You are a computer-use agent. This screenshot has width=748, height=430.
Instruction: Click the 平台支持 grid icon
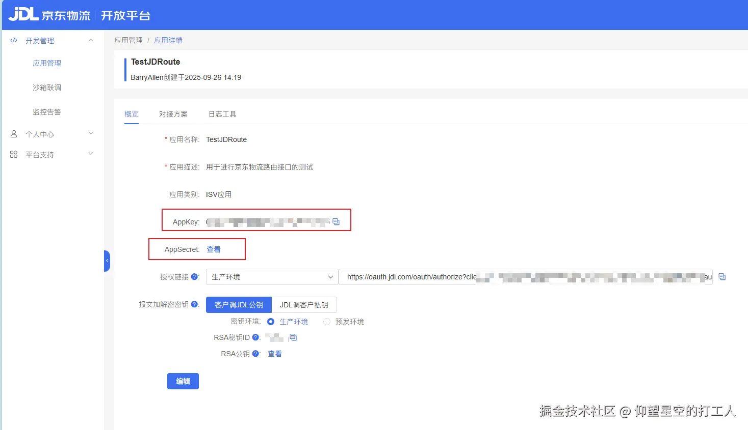click(x=14, y=154)
